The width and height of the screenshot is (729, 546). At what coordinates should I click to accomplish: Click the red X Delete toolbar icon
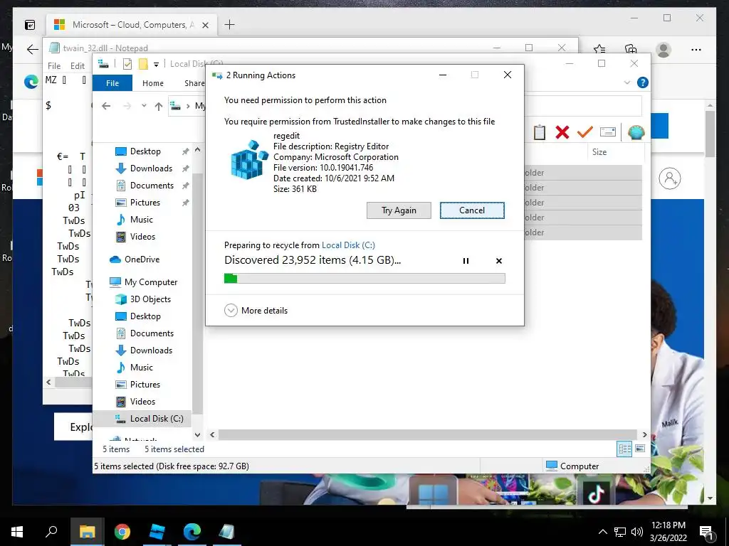[562, 132]
